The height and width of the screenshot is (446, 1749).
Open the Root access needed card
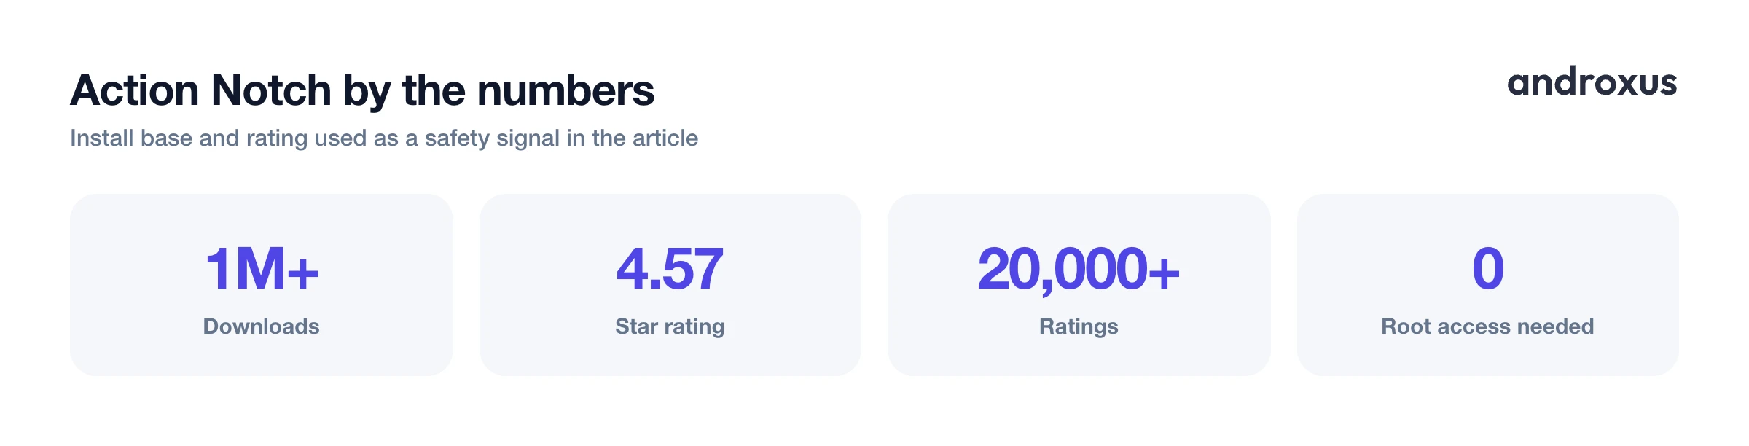coord(1488,285)
